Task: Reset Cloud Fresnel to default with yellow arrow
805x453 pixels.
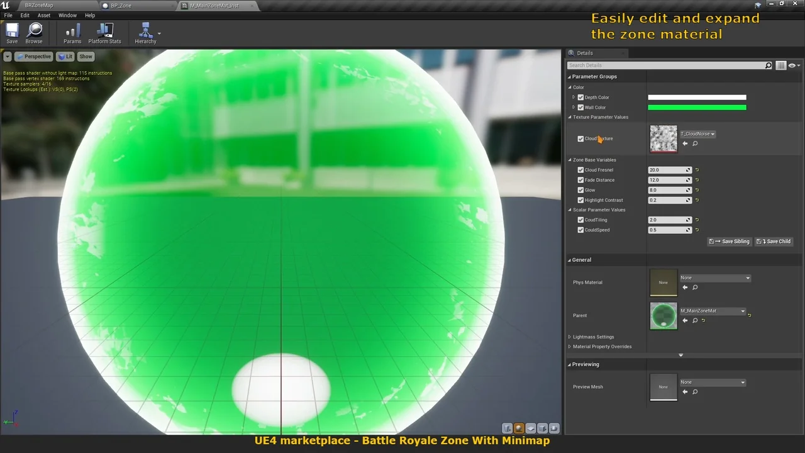Action: tap(697, 170)
